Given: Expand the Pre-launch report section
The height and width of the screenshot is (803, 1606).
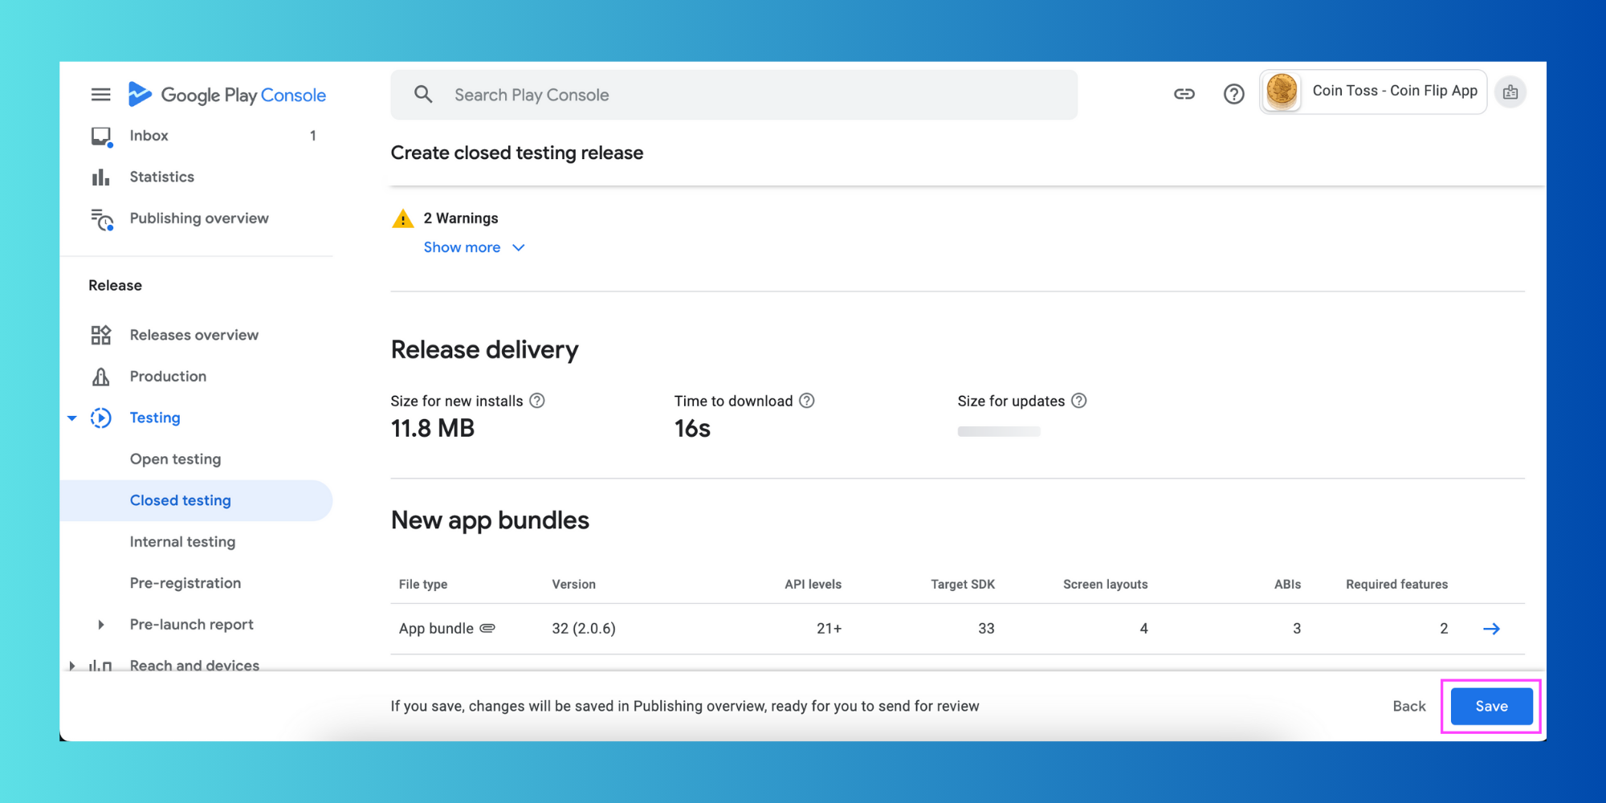Looking at the screenshot, I should pos(101,625).
